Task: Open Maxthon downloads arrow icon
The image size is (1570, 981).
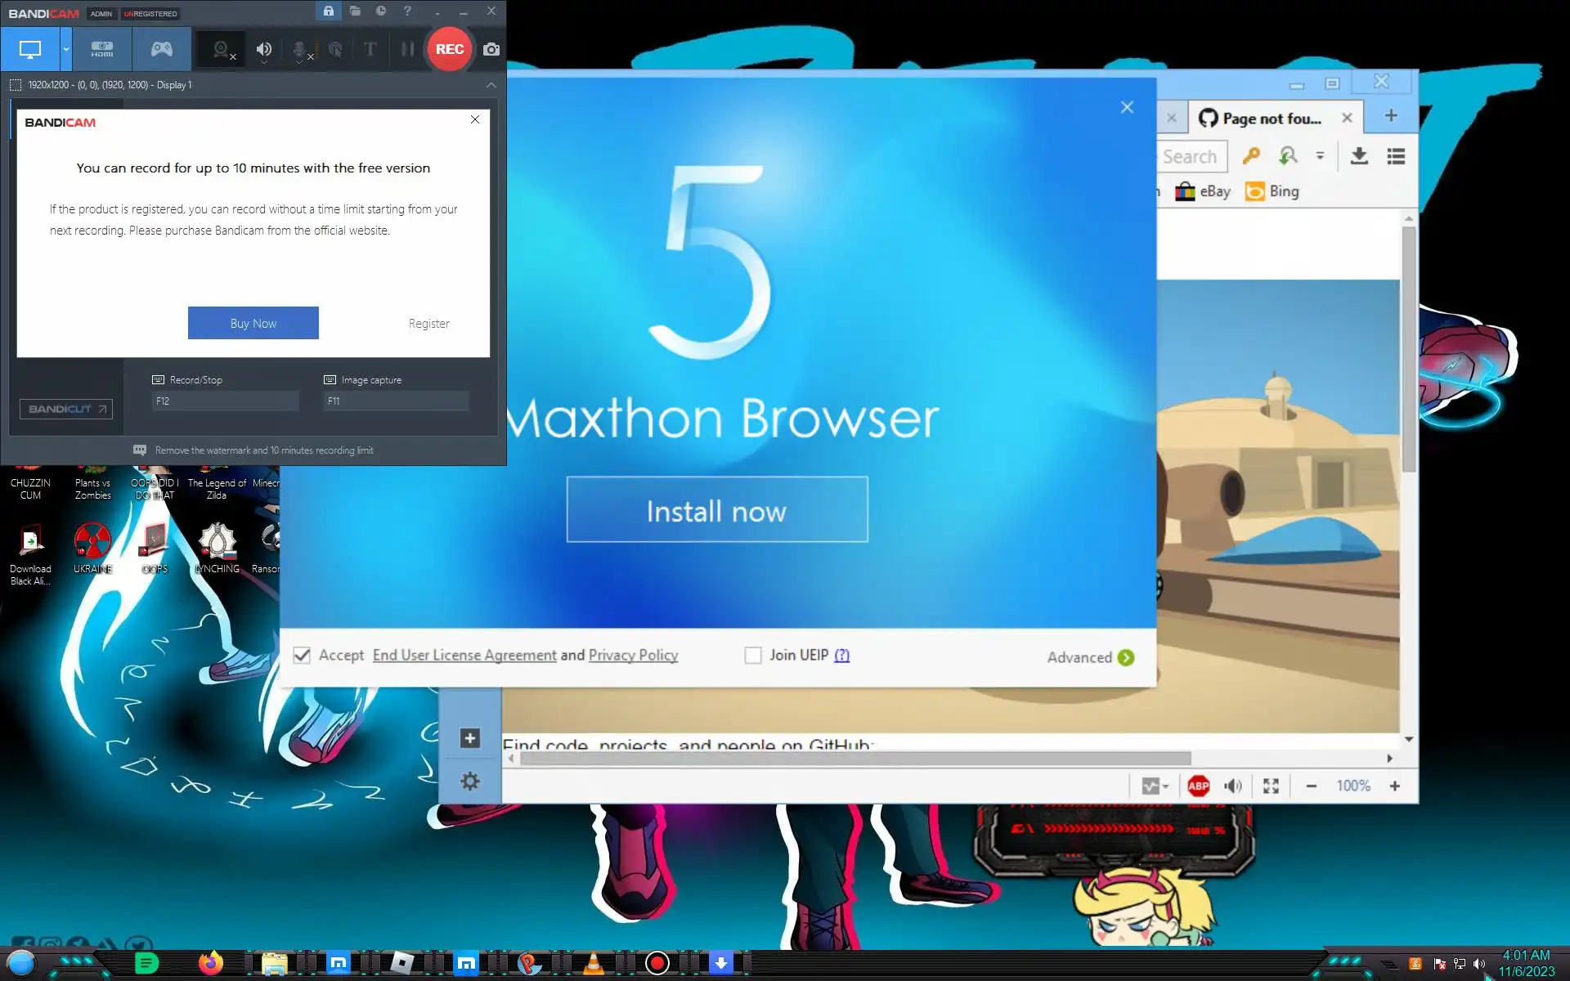Action: click(1359, 156)
